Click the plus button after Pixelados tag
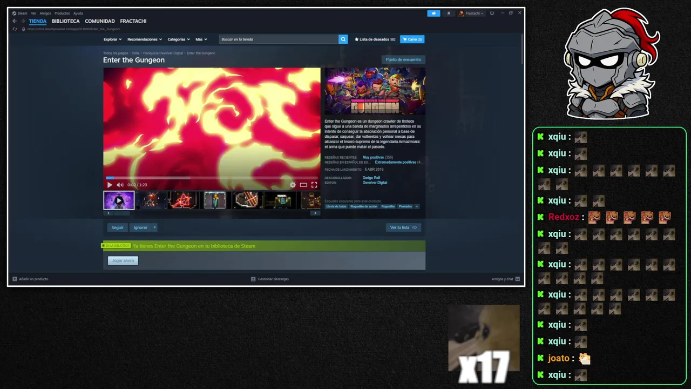691x389 pixels. click(417, 206)
